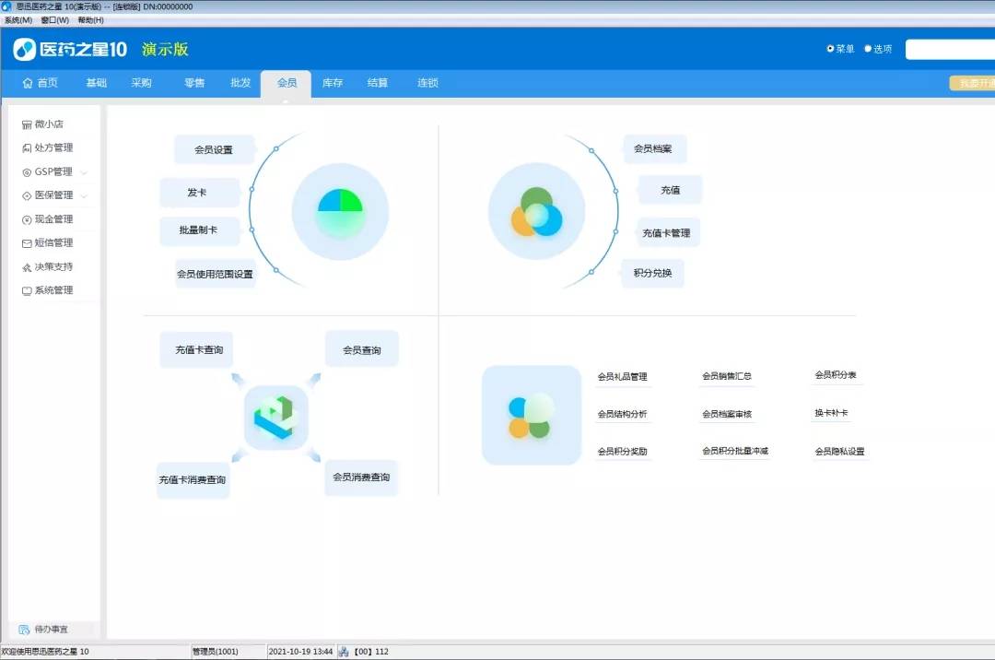This screenshot has height=660, width=995.
Task: Select the 选项 radio button
Action: [868, 49]
